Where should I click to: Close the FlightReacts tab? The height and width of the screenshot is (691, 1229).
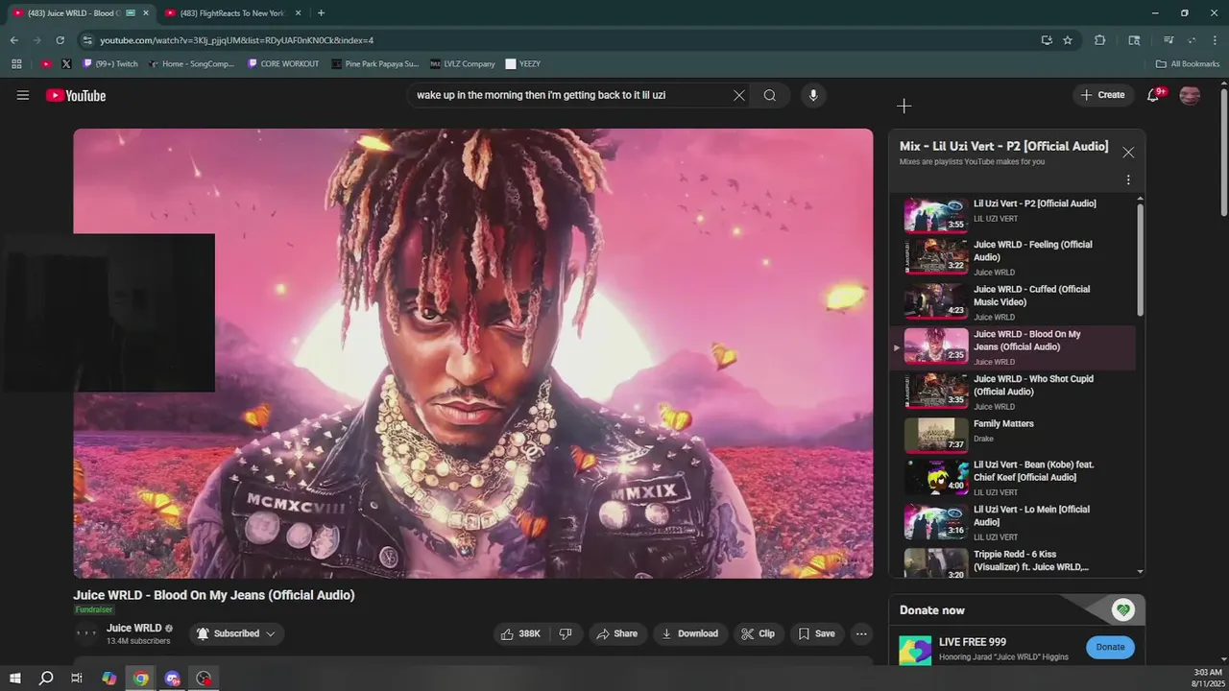[x=298, y=13]
